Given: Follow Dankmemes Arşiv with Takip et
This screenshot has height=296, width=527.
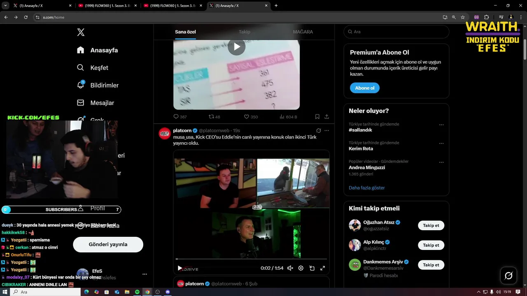Looking at the screenshot, I should point(431,265).
